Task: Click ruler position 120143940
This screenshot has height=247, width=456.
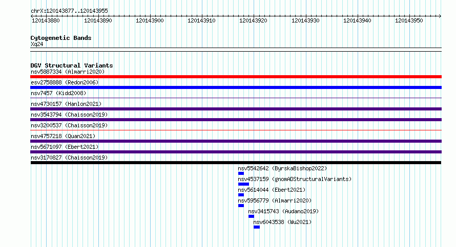Action: pyautogui.click(x=357, y=20)
